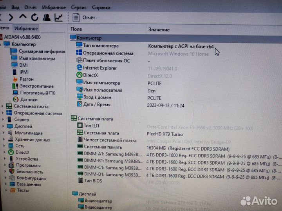
Task: Expand Хранение данных tree node
Action: (x=4, y=139)
